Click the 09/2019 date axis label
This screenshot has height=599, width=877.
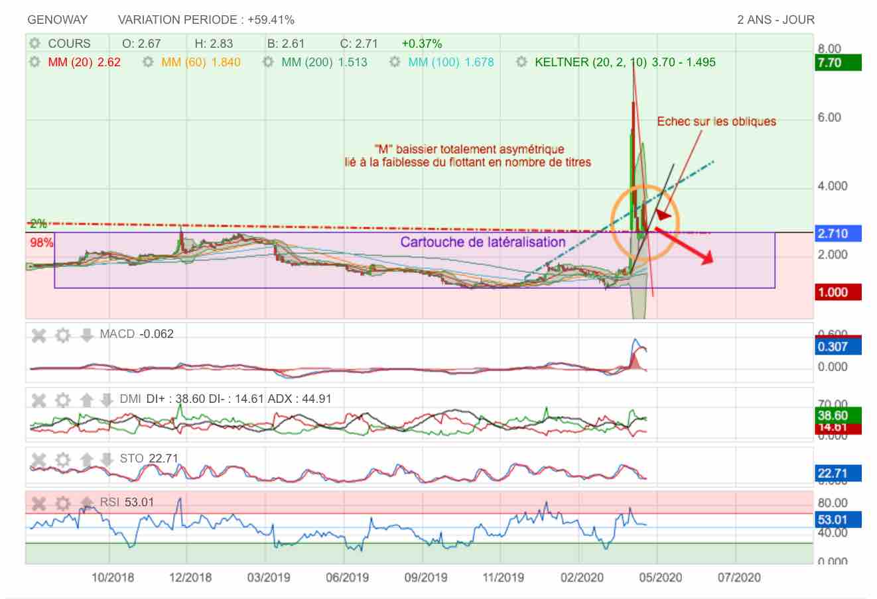(x=425, y=577)
